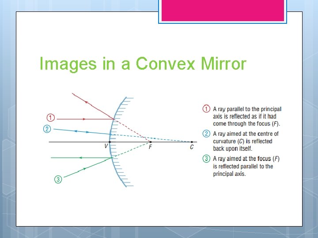
Task: Click the text 'A ray aimed at the centre of'
Action: click(x=246, y=134)
